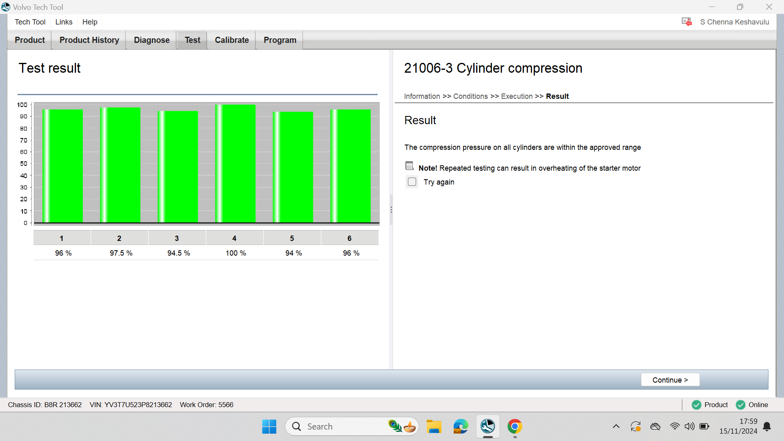Click cylinder 1 column header
784x441 pixels.
click(x=62, y=238)
